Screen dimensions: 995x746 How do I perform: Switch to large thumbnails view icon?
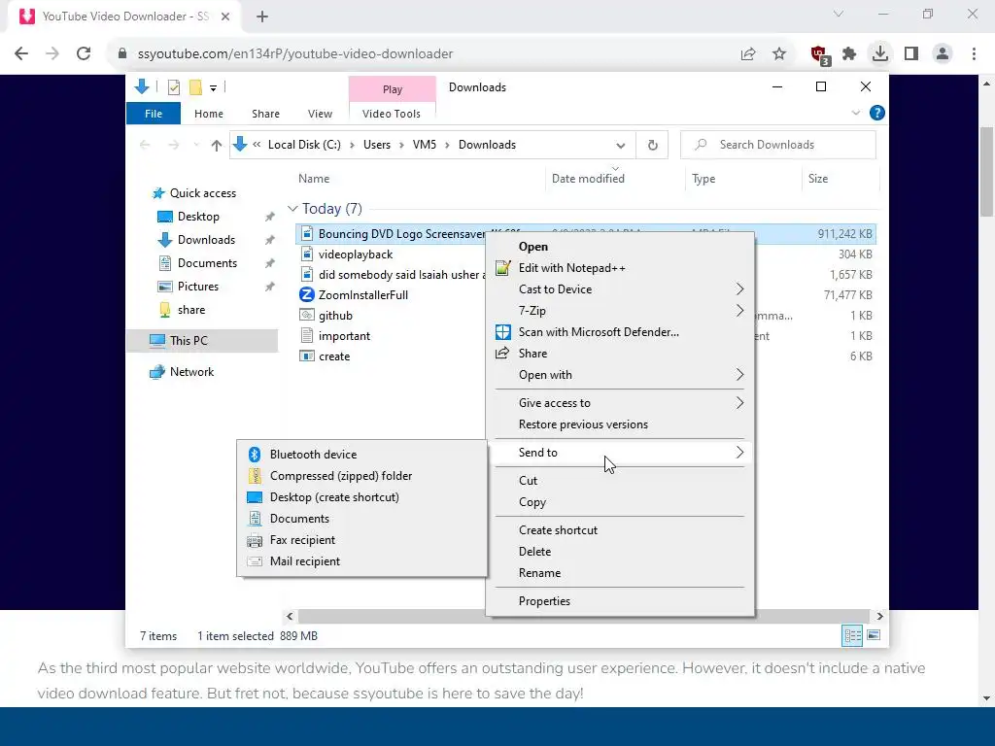coord(874,635)
